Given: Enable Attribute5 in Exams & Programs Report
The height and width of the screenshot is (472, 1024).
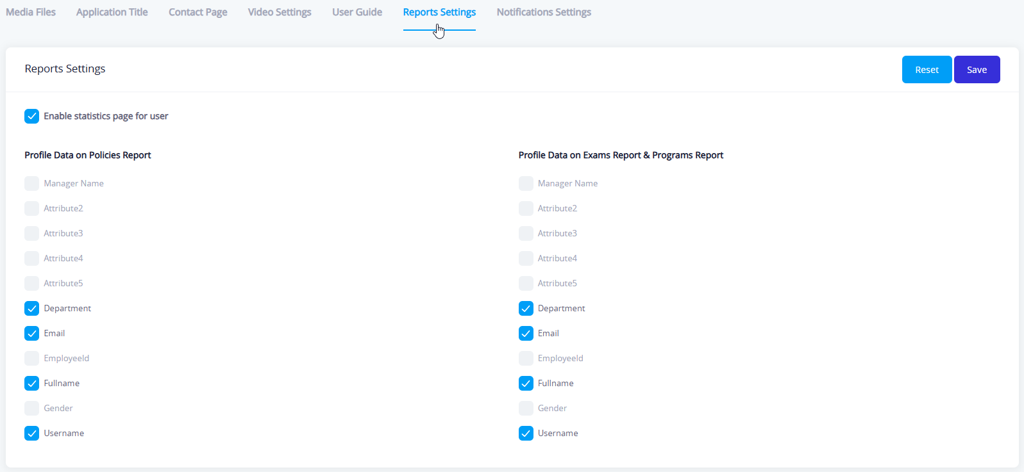Looking at the screenshot, I should (526, 284).
